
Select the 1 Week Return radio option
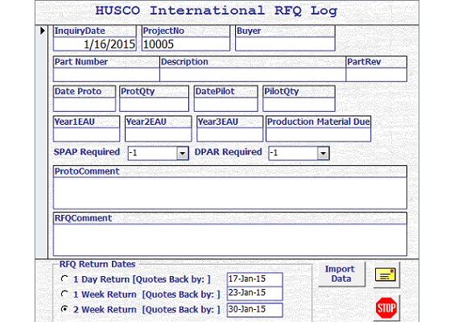(64, 294)
